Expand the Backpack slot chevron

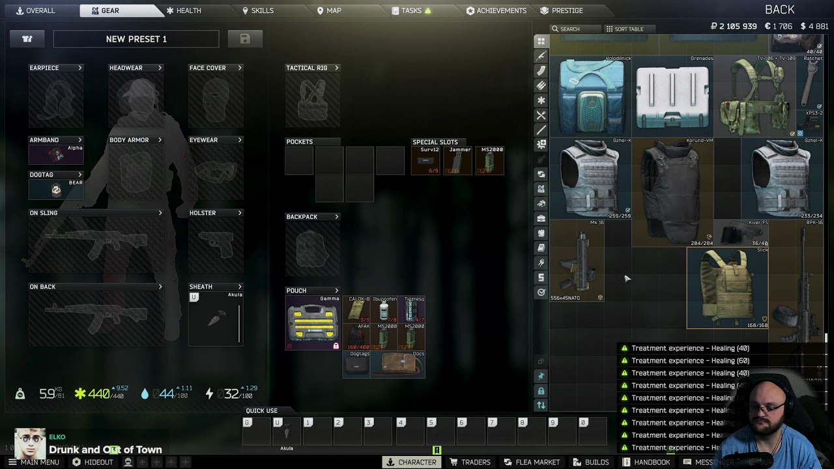[x=336, y=217]
